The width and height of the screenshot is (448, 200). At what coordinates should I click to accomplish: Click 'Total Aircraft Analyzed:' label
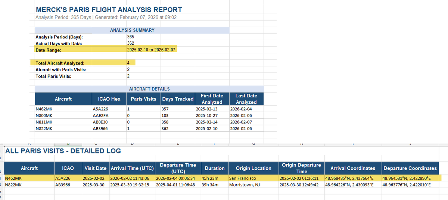pos(60,63)
